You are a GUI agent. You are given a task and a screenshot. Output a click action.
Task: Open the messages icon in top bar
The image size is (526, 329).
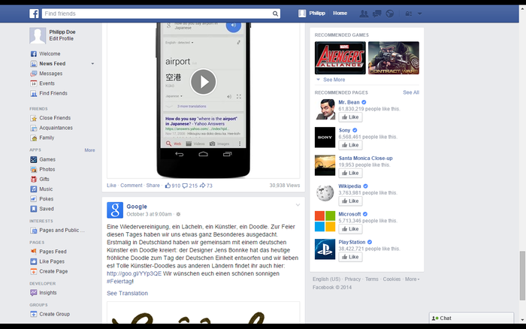tap(377, 14)
